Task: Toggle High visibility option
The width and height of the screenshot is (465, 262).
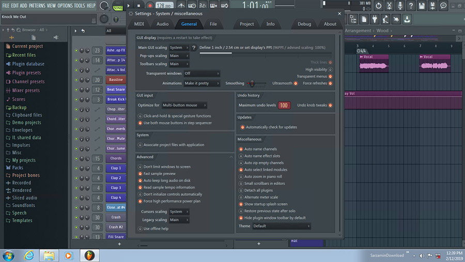Action: (330, 69)
